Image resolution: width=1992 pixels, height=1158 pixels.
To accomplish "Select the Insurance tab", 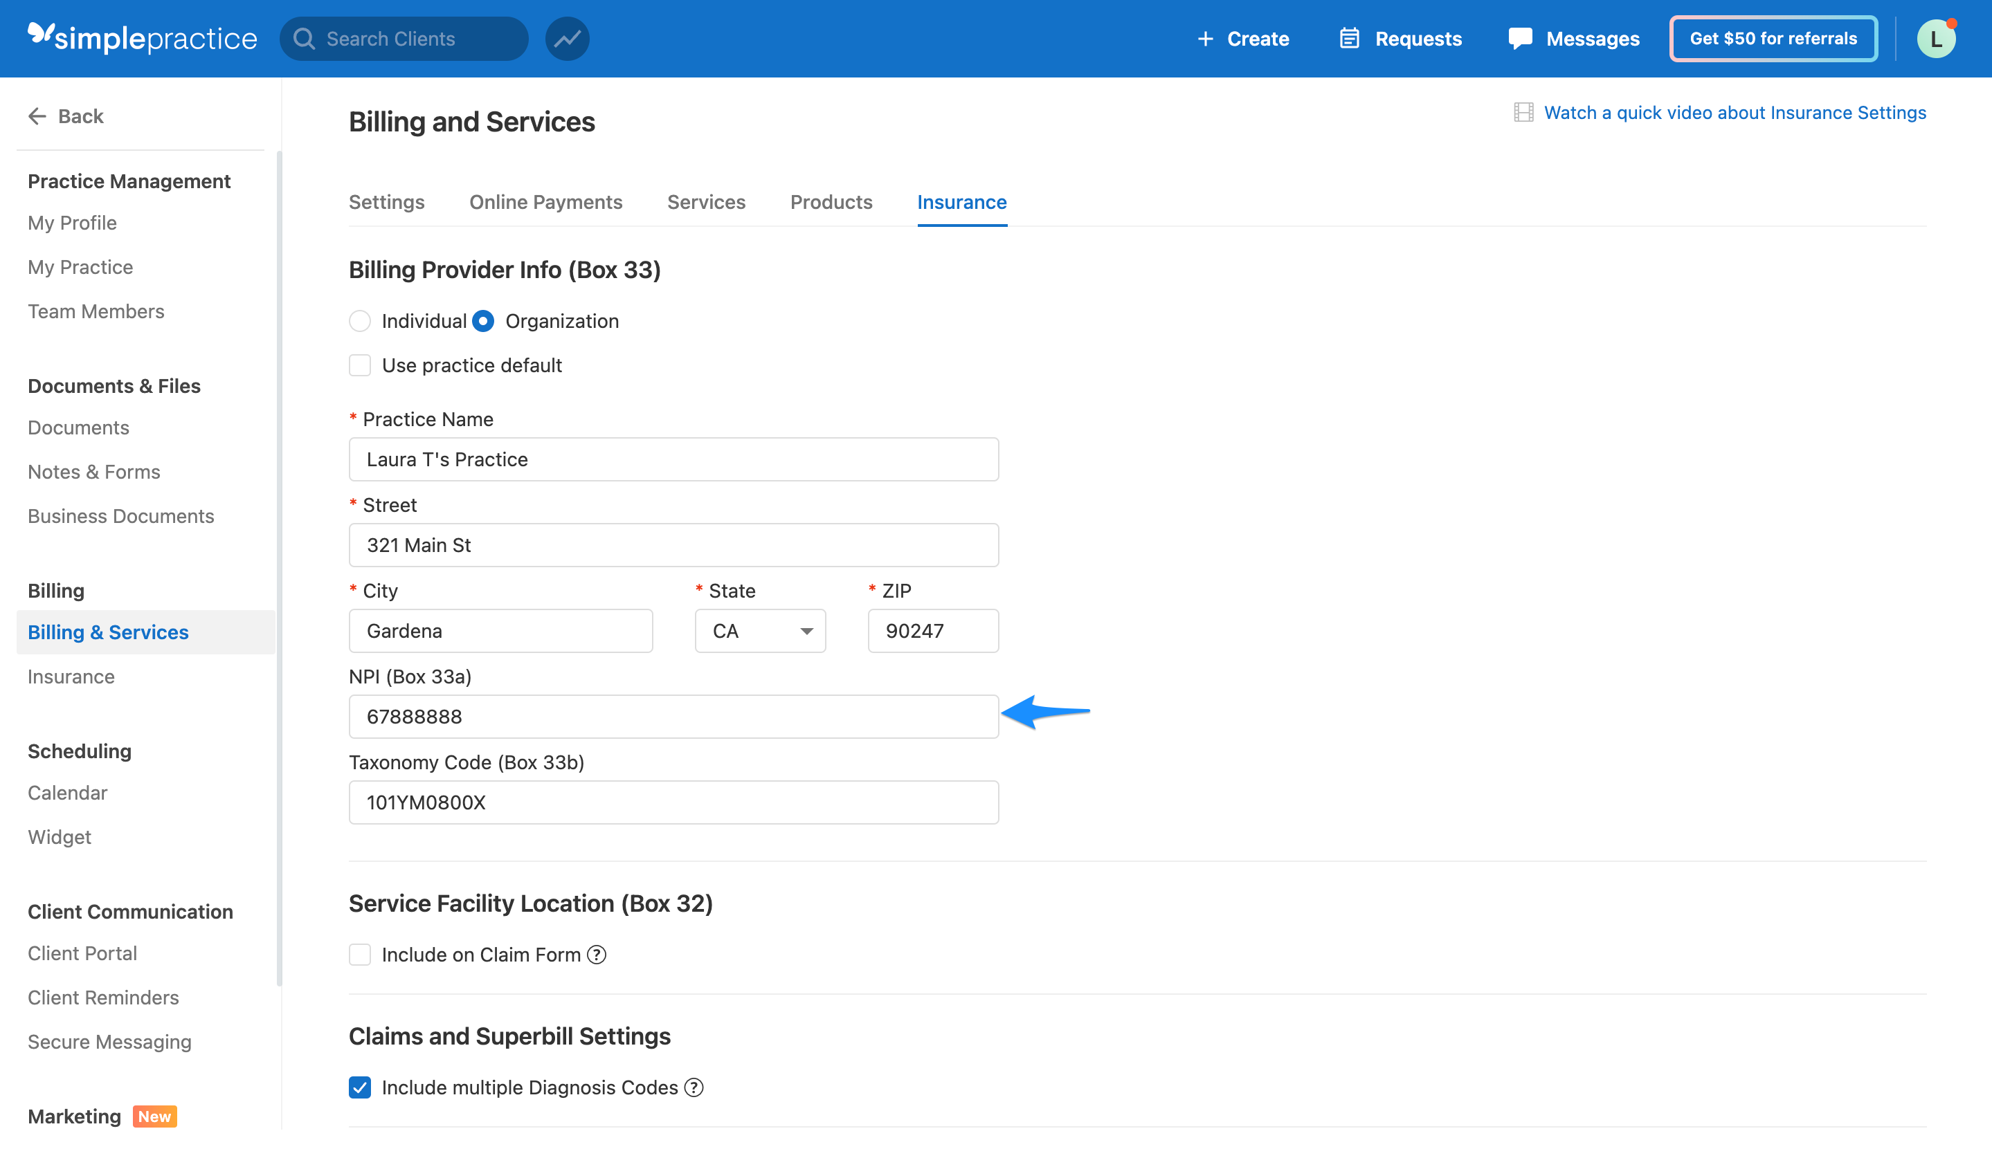I will pos(961,202).
